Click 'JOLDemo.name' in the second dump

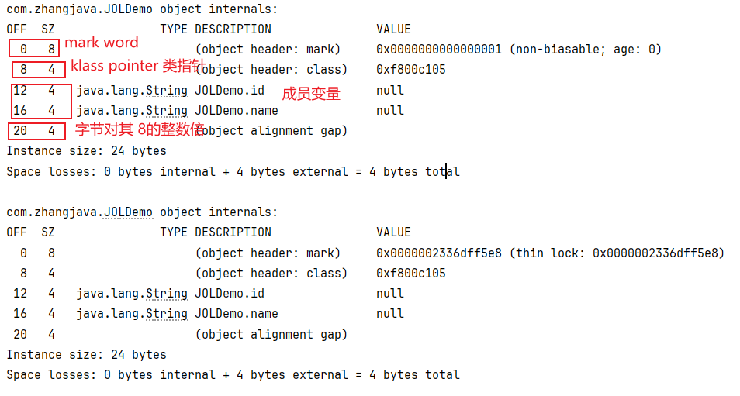(x=237, y=314)
